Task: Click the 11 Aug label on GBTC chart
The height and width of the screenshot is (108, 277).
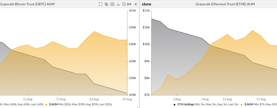Action: 27,99
